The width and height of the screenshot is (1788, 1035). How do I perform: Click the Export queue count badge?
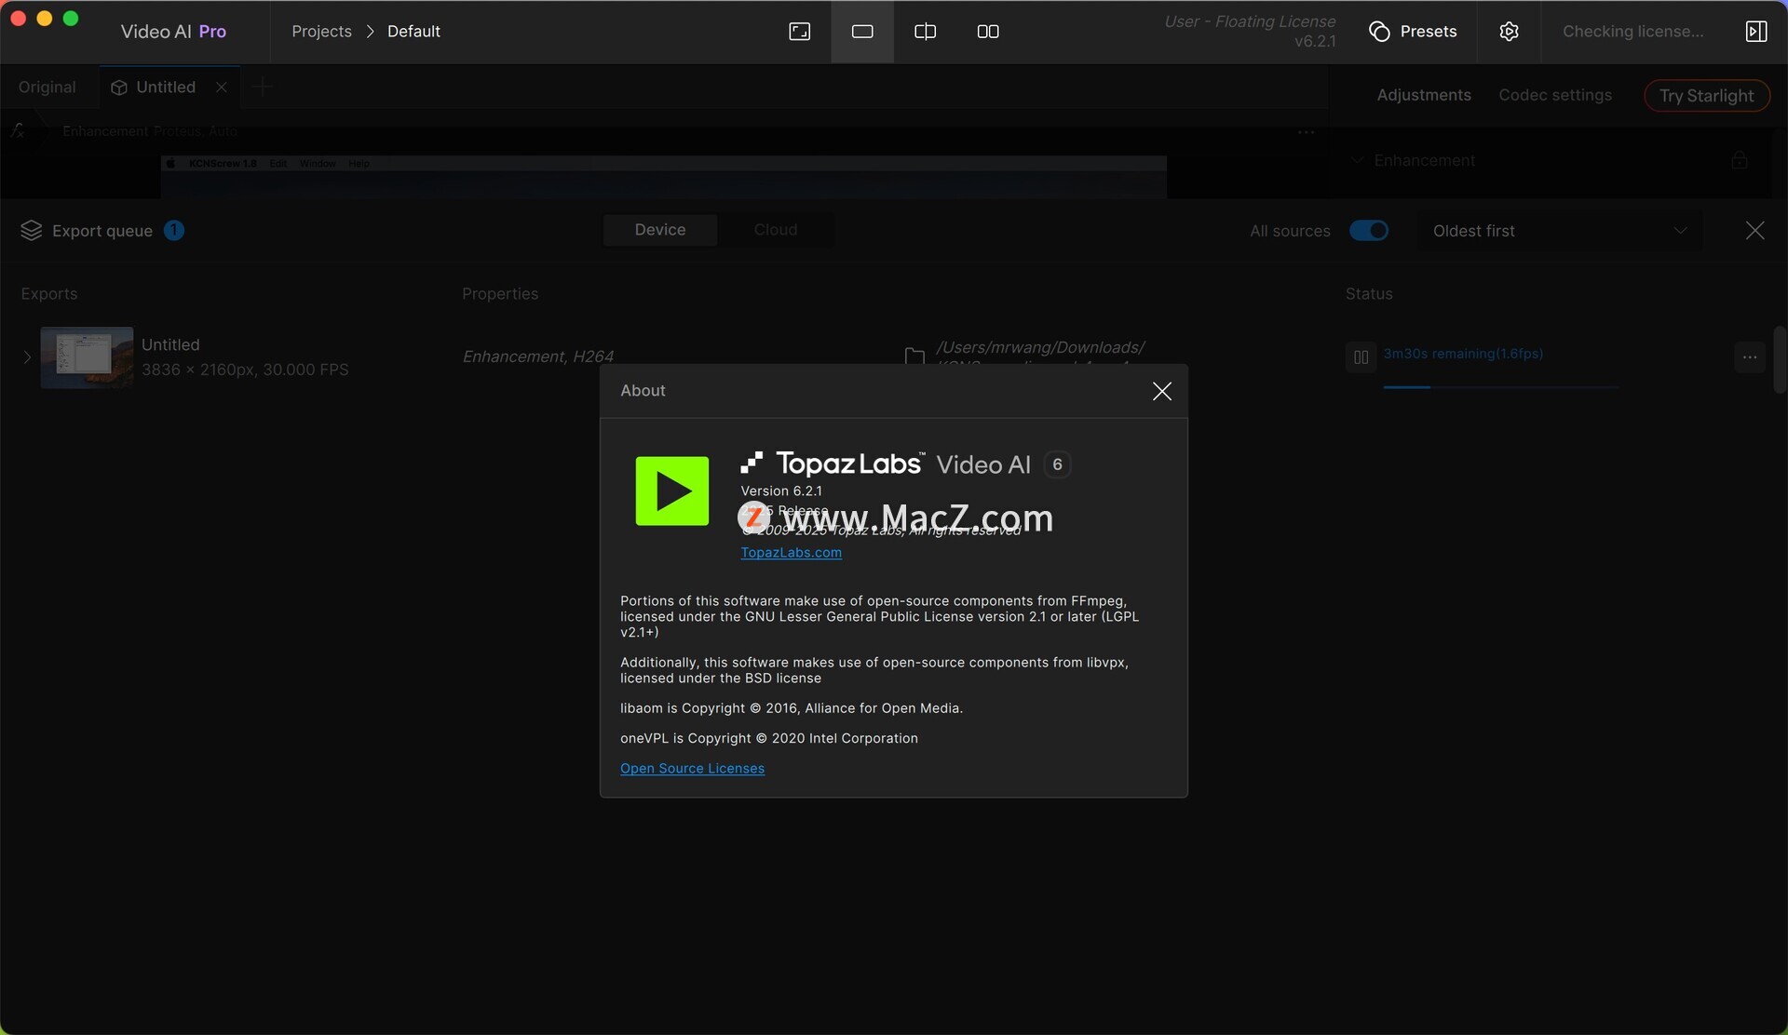click(x=174, y=230)
